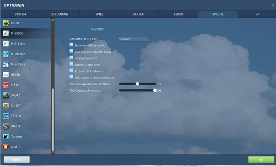This screenshot has width=276, height=166.
Task: Switch to the SPIEL tab
Action: (x=99, y=14)
